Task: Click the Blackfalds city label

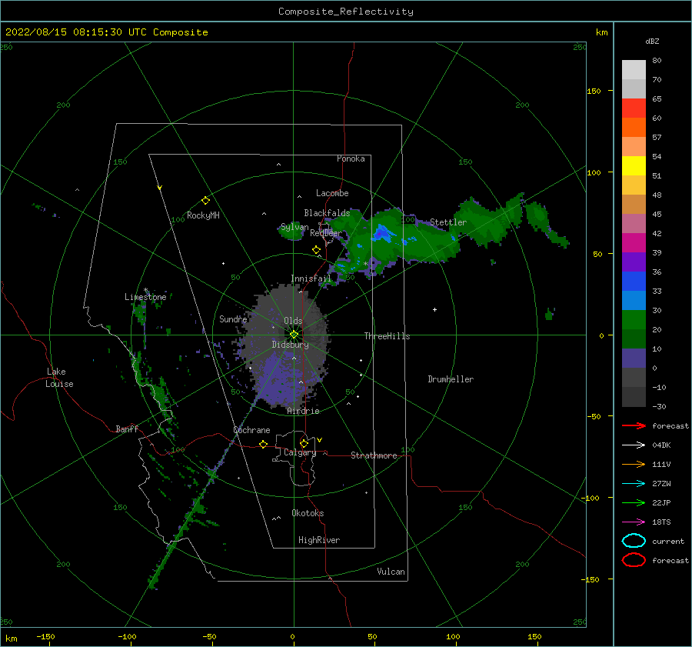Action: [327, 213]
